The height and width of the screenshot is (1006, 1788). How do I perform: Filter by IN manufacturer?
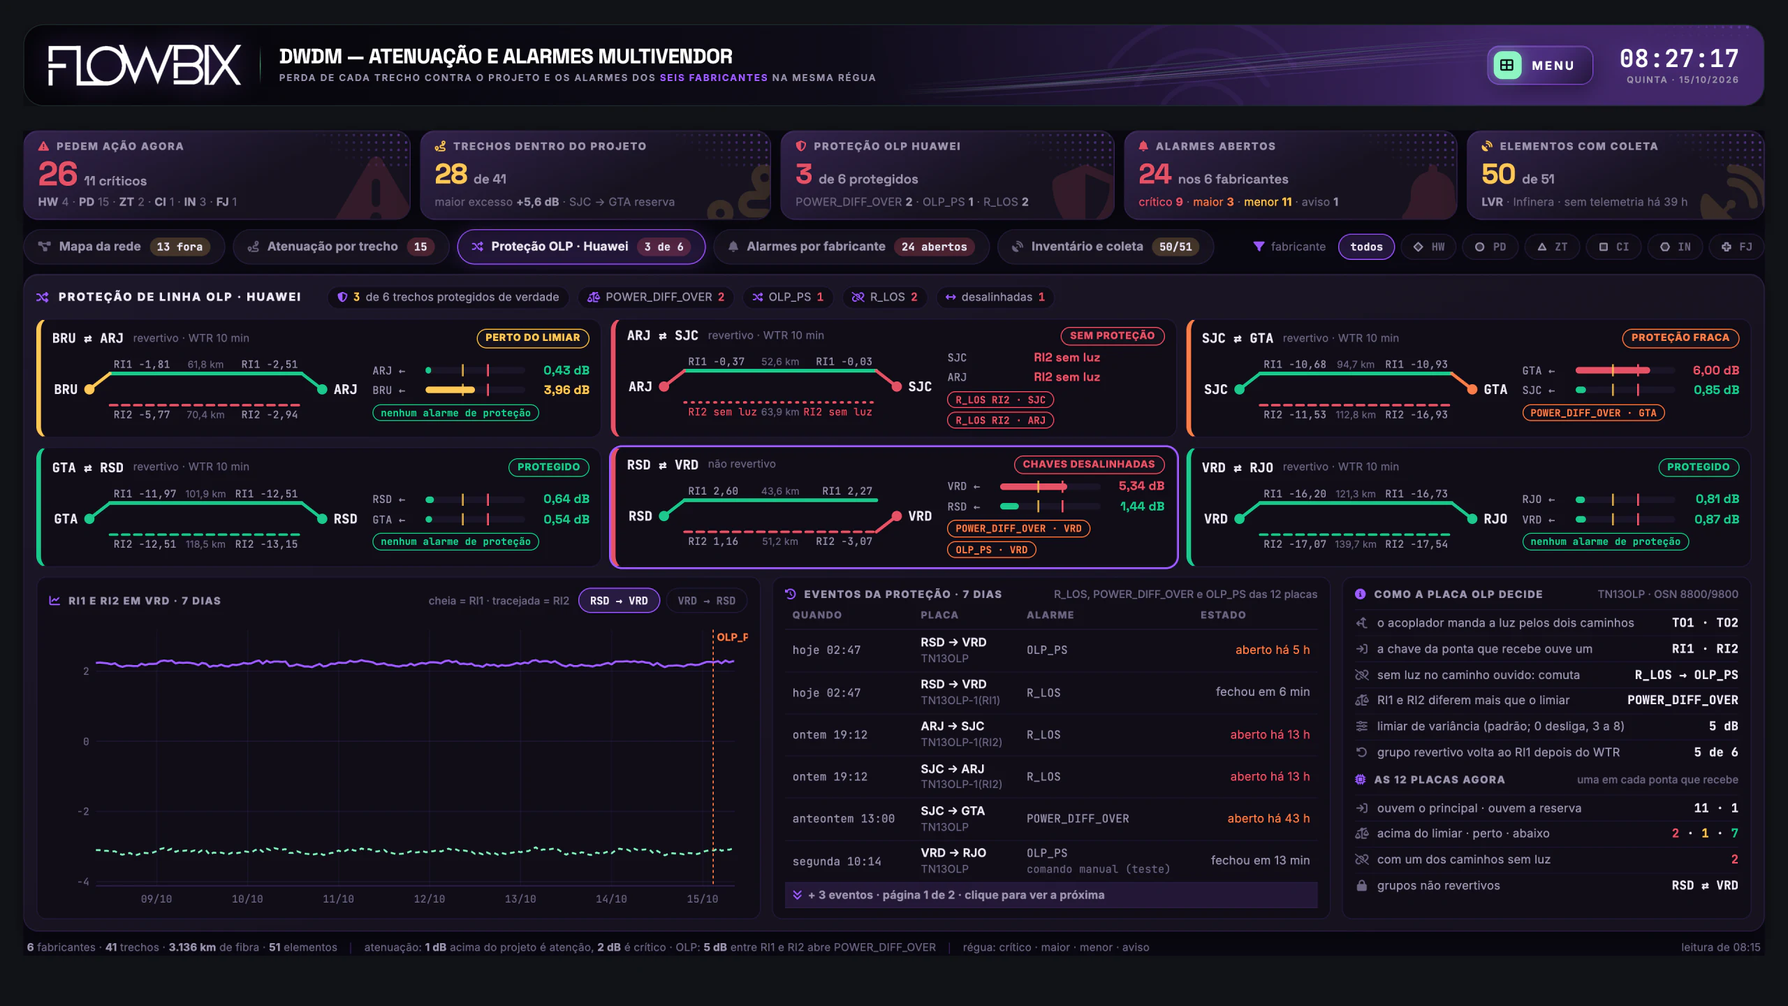(x=1675, y=247)
